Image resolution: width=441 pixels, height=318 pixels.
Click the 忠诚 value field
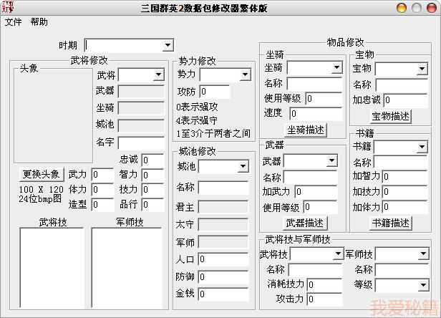pyautogui.click(x=153, y=160)
